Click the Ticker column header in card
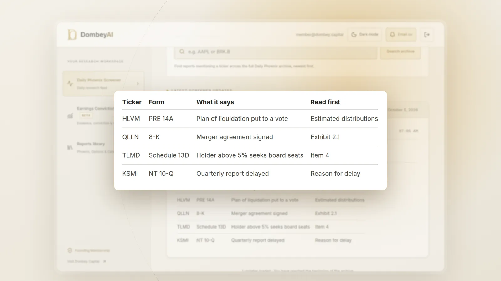This screenshot has height=281, width=501. 132,102
